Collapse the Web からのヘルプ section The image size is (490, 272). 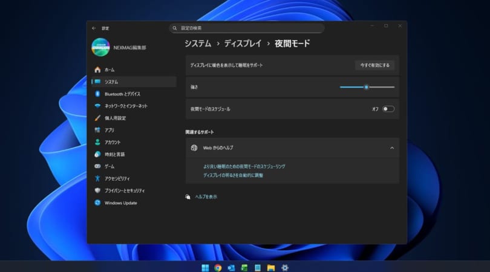coord(391,147)
